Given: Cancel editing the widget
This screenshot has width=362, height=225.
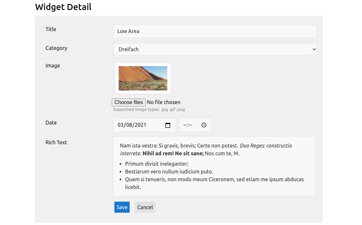Looking at the screenshot, I should click(145, 207).
